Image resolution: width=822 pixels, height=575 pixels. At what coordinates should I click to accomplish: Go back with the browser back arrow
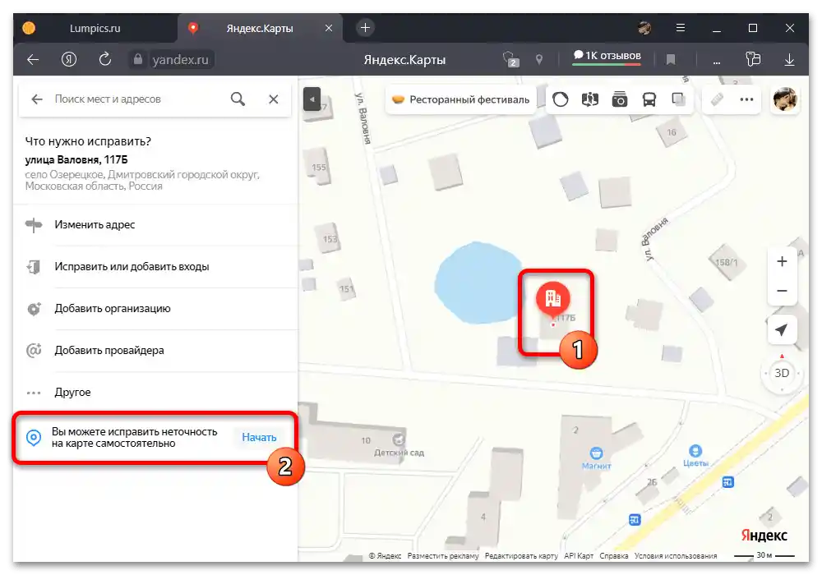pyautogui.click(x=33, y=60)
